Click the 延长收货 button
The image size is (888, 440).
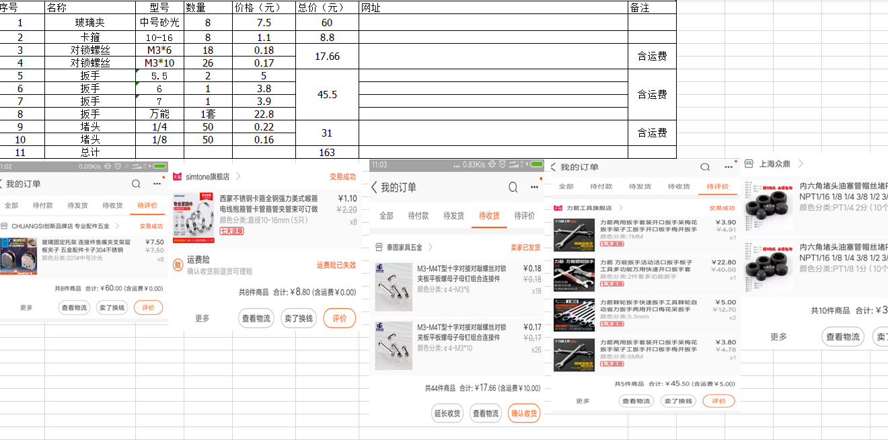pyautogui.click(x=447, y=413)
